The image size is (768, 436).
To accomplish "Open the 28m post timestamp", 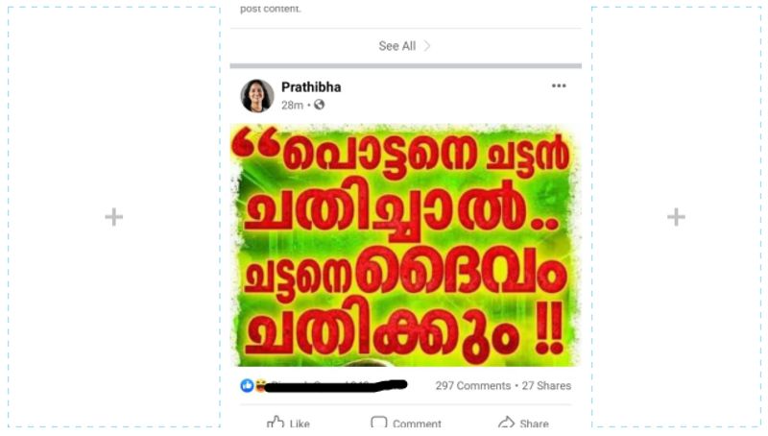I will coord(292,105).
